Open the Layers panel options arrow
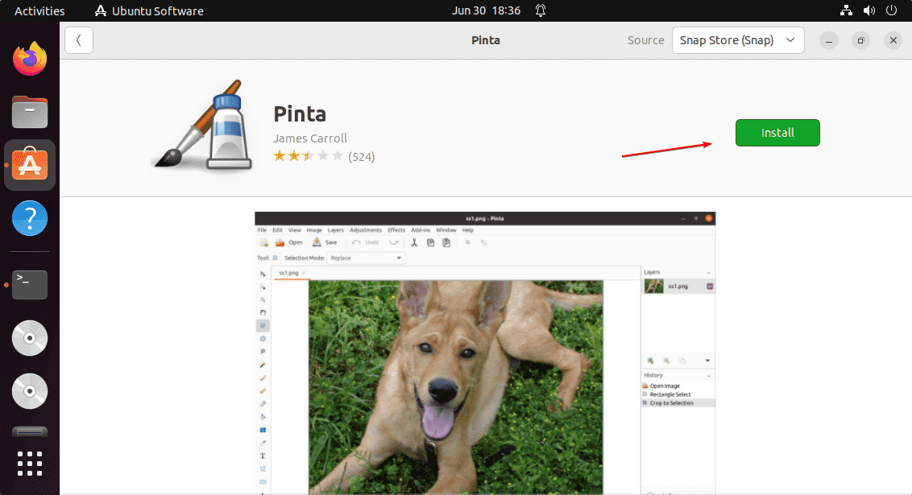The width and height of the screenshot is (912, 495). point(708,361)
